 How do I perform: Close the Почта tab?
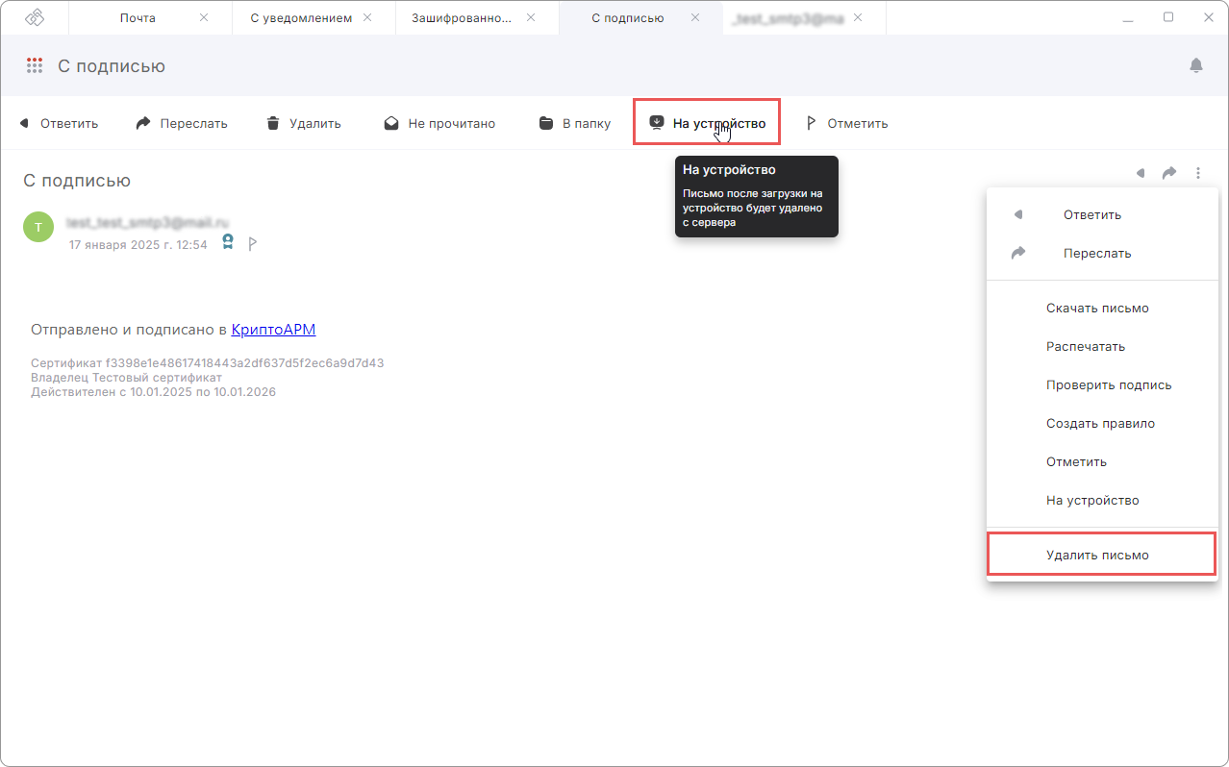click(203, 17)
